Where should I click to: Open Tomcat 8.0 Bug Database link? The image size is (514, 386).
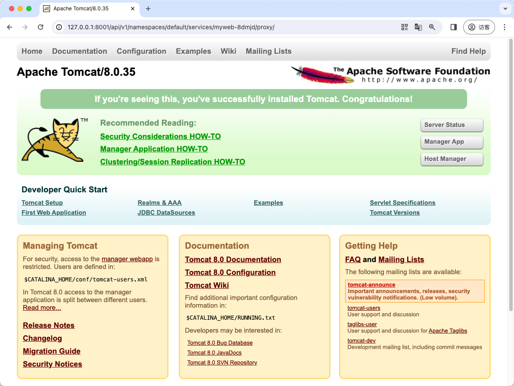pyautogui.click(x=220, y=343)
